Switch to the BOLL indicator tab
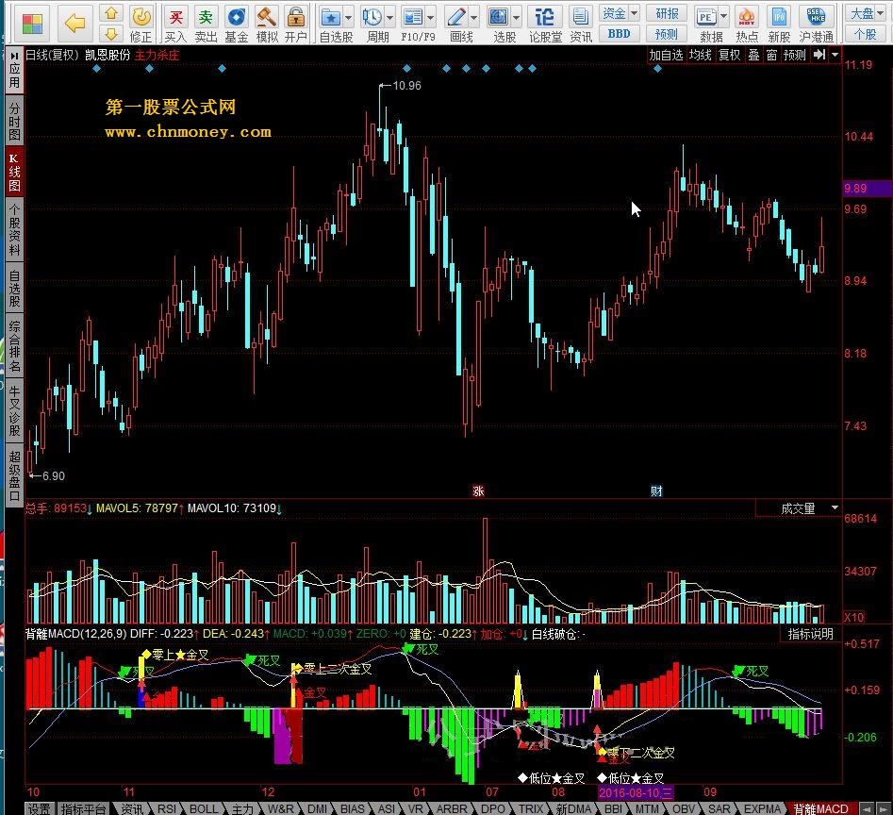 [x=204, y=808]
